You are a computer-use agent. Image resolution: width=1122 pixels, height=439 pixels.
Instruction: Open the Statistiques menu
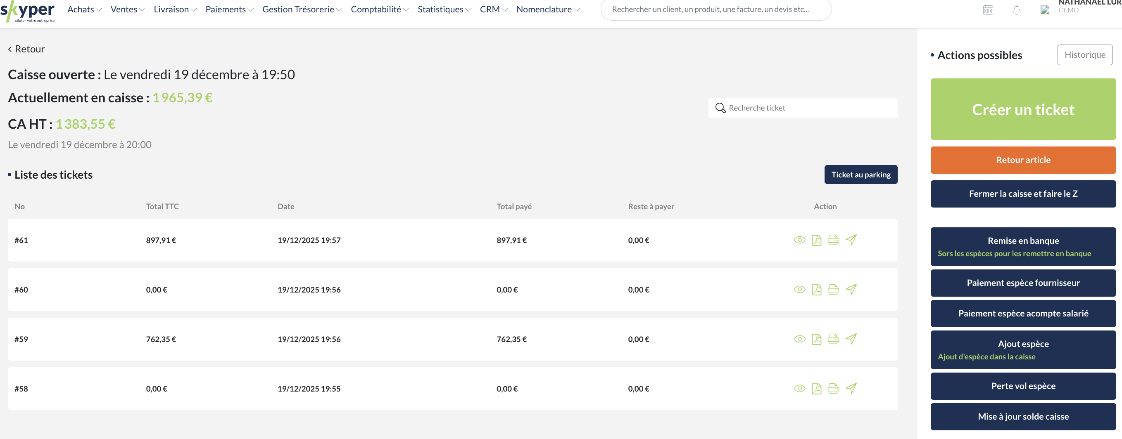point(444,9)
